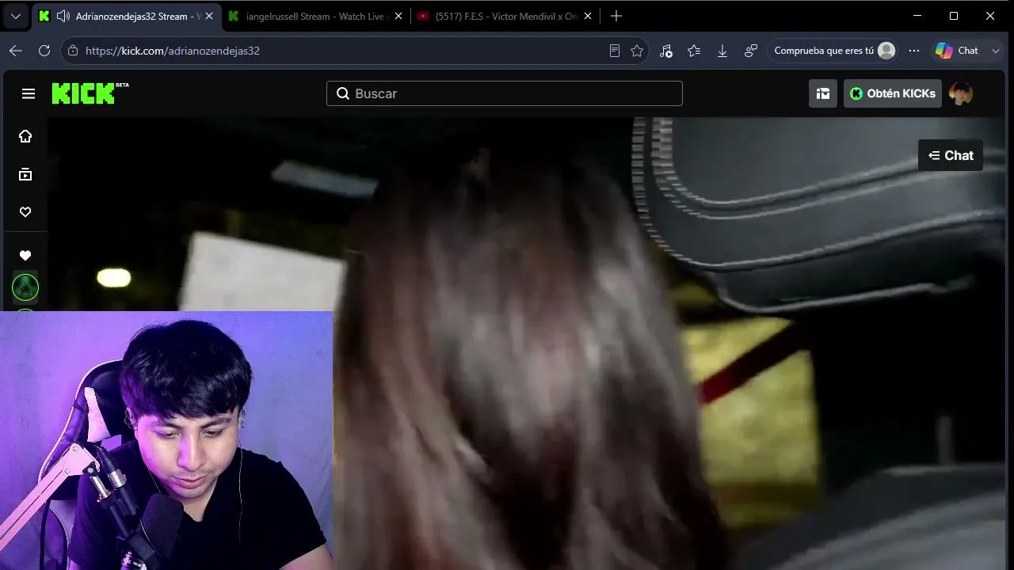View site info via the lock icon
1014x570 pixels.
73,51
